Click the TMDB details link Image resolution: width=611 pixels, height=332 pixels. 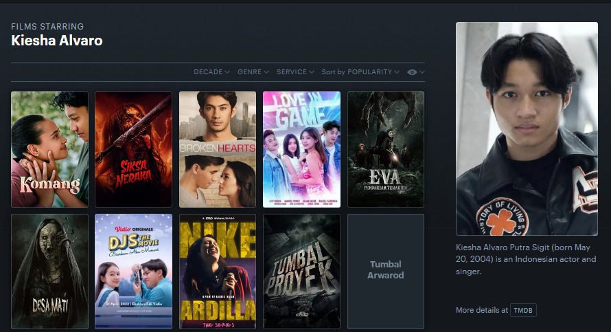click(523, 310)
